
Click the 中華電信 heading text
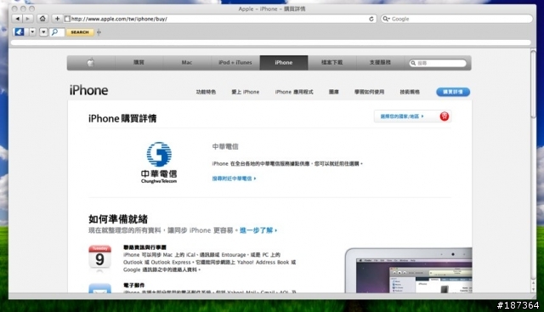coord(225,146)
